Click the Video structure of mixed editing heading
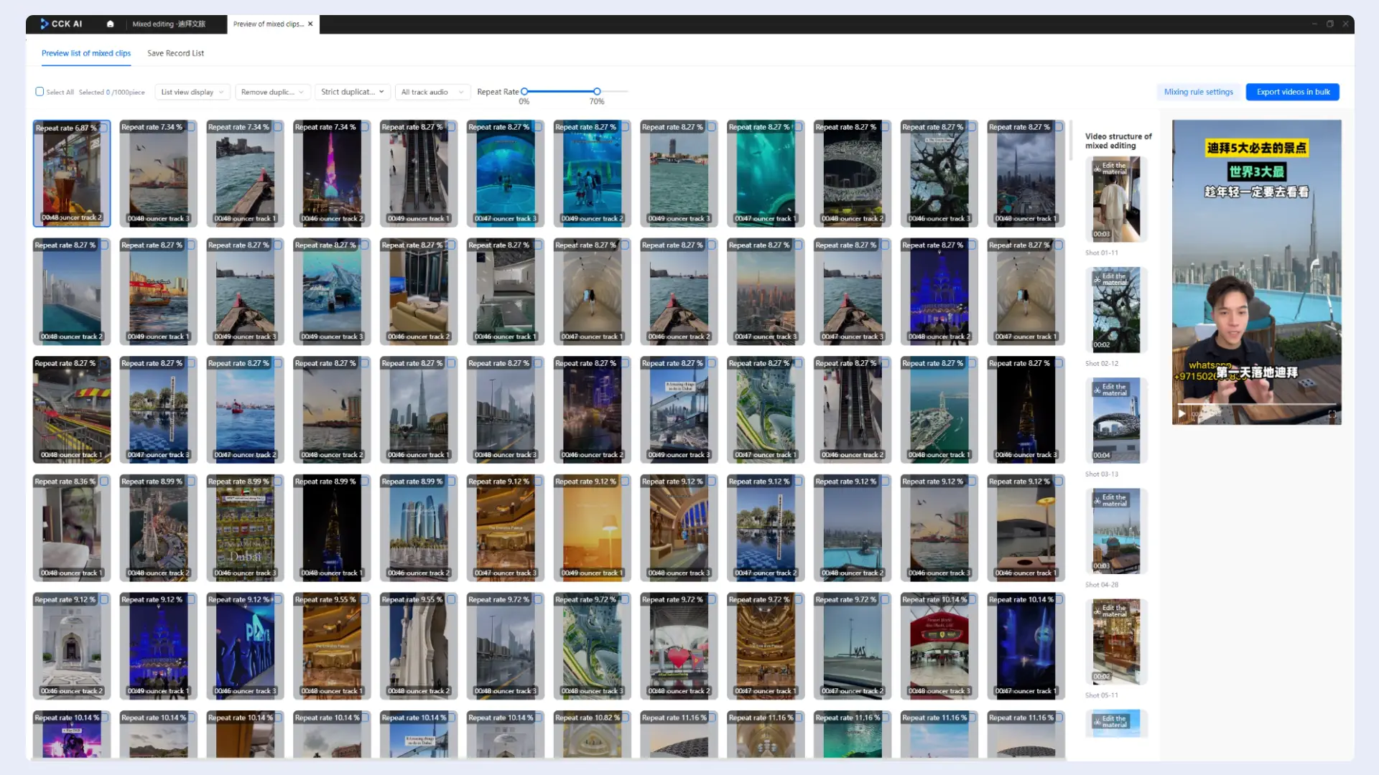This screenshot has width=1379, height=775. (x=1118, y=141)
